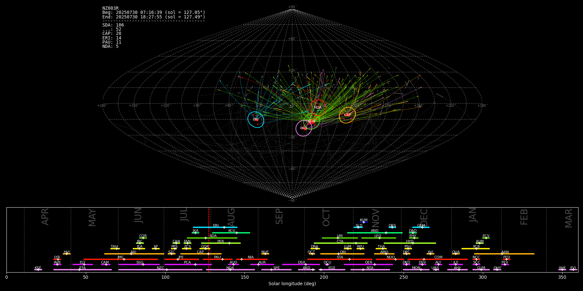This screenshot has height=291, width=583.
Task: Click the orange ARI activity bar
Action: [134, 254]
